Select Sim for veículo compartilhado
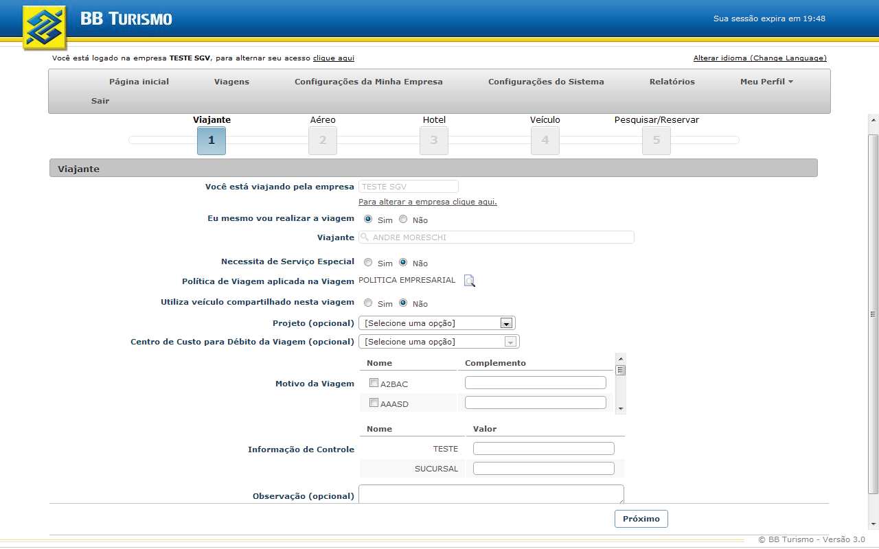Image resolution: width=879 pixels, height=549 pixels. [x=368, y=303]
